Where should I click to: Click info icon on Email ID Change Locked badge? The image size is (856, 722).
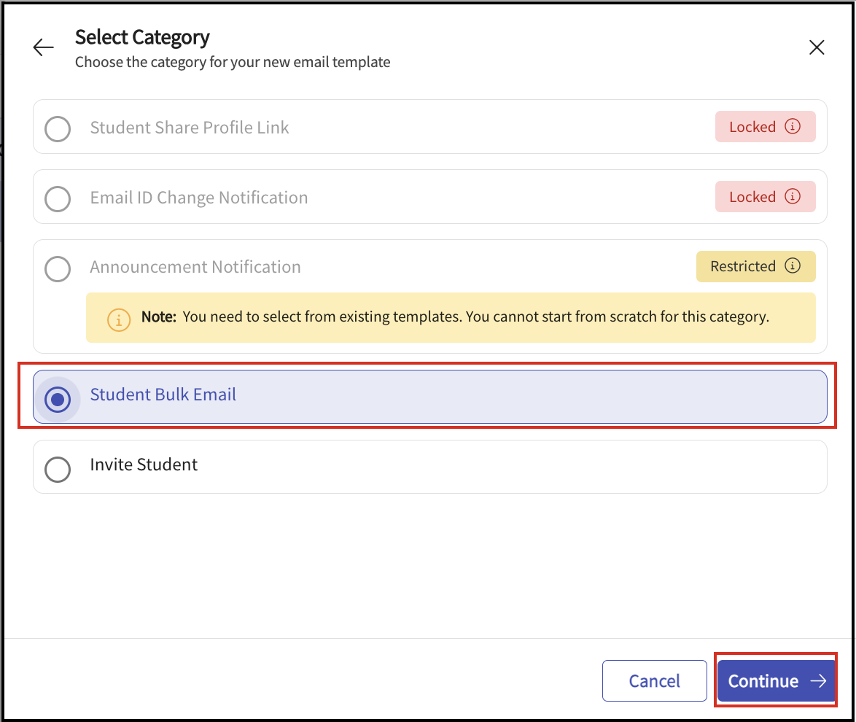click(x=792, y=196)
